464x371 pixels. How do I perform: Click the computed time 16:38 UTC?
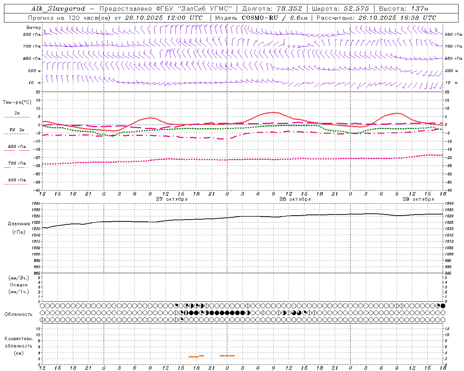point(418,18)
